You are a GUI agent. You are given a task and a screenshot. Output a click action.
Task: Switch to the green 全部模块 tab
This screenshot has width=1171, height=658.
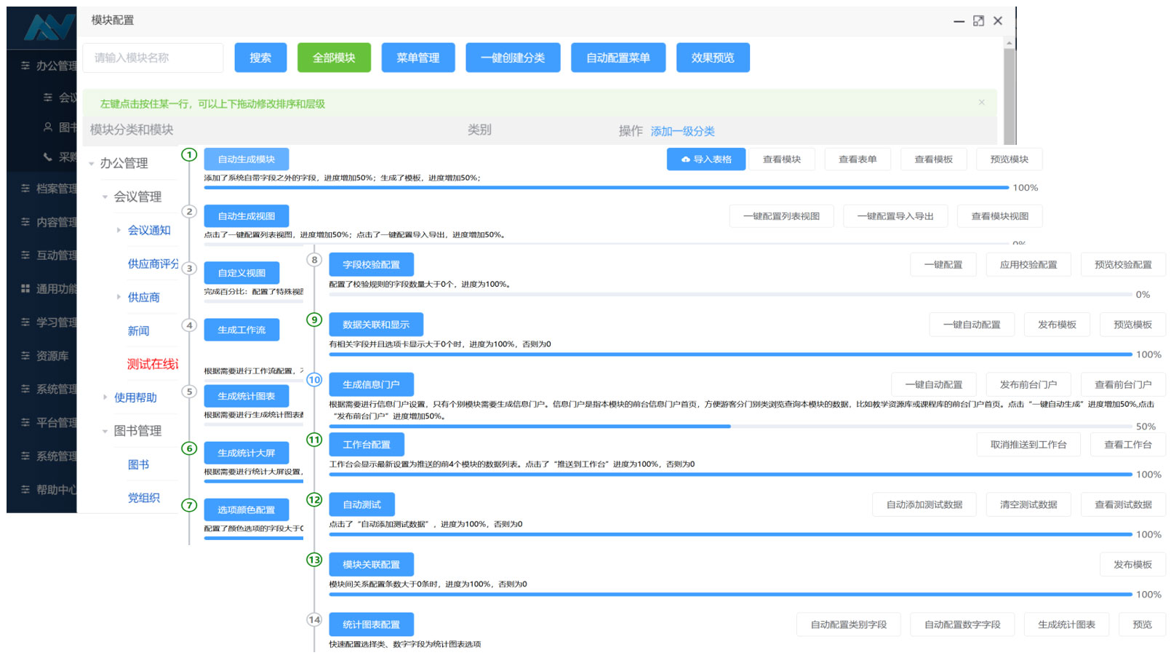[334, 58]
